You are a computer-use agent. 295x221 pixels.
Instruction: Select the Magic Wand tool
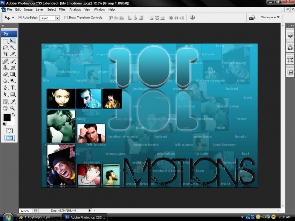coord(13,48)
